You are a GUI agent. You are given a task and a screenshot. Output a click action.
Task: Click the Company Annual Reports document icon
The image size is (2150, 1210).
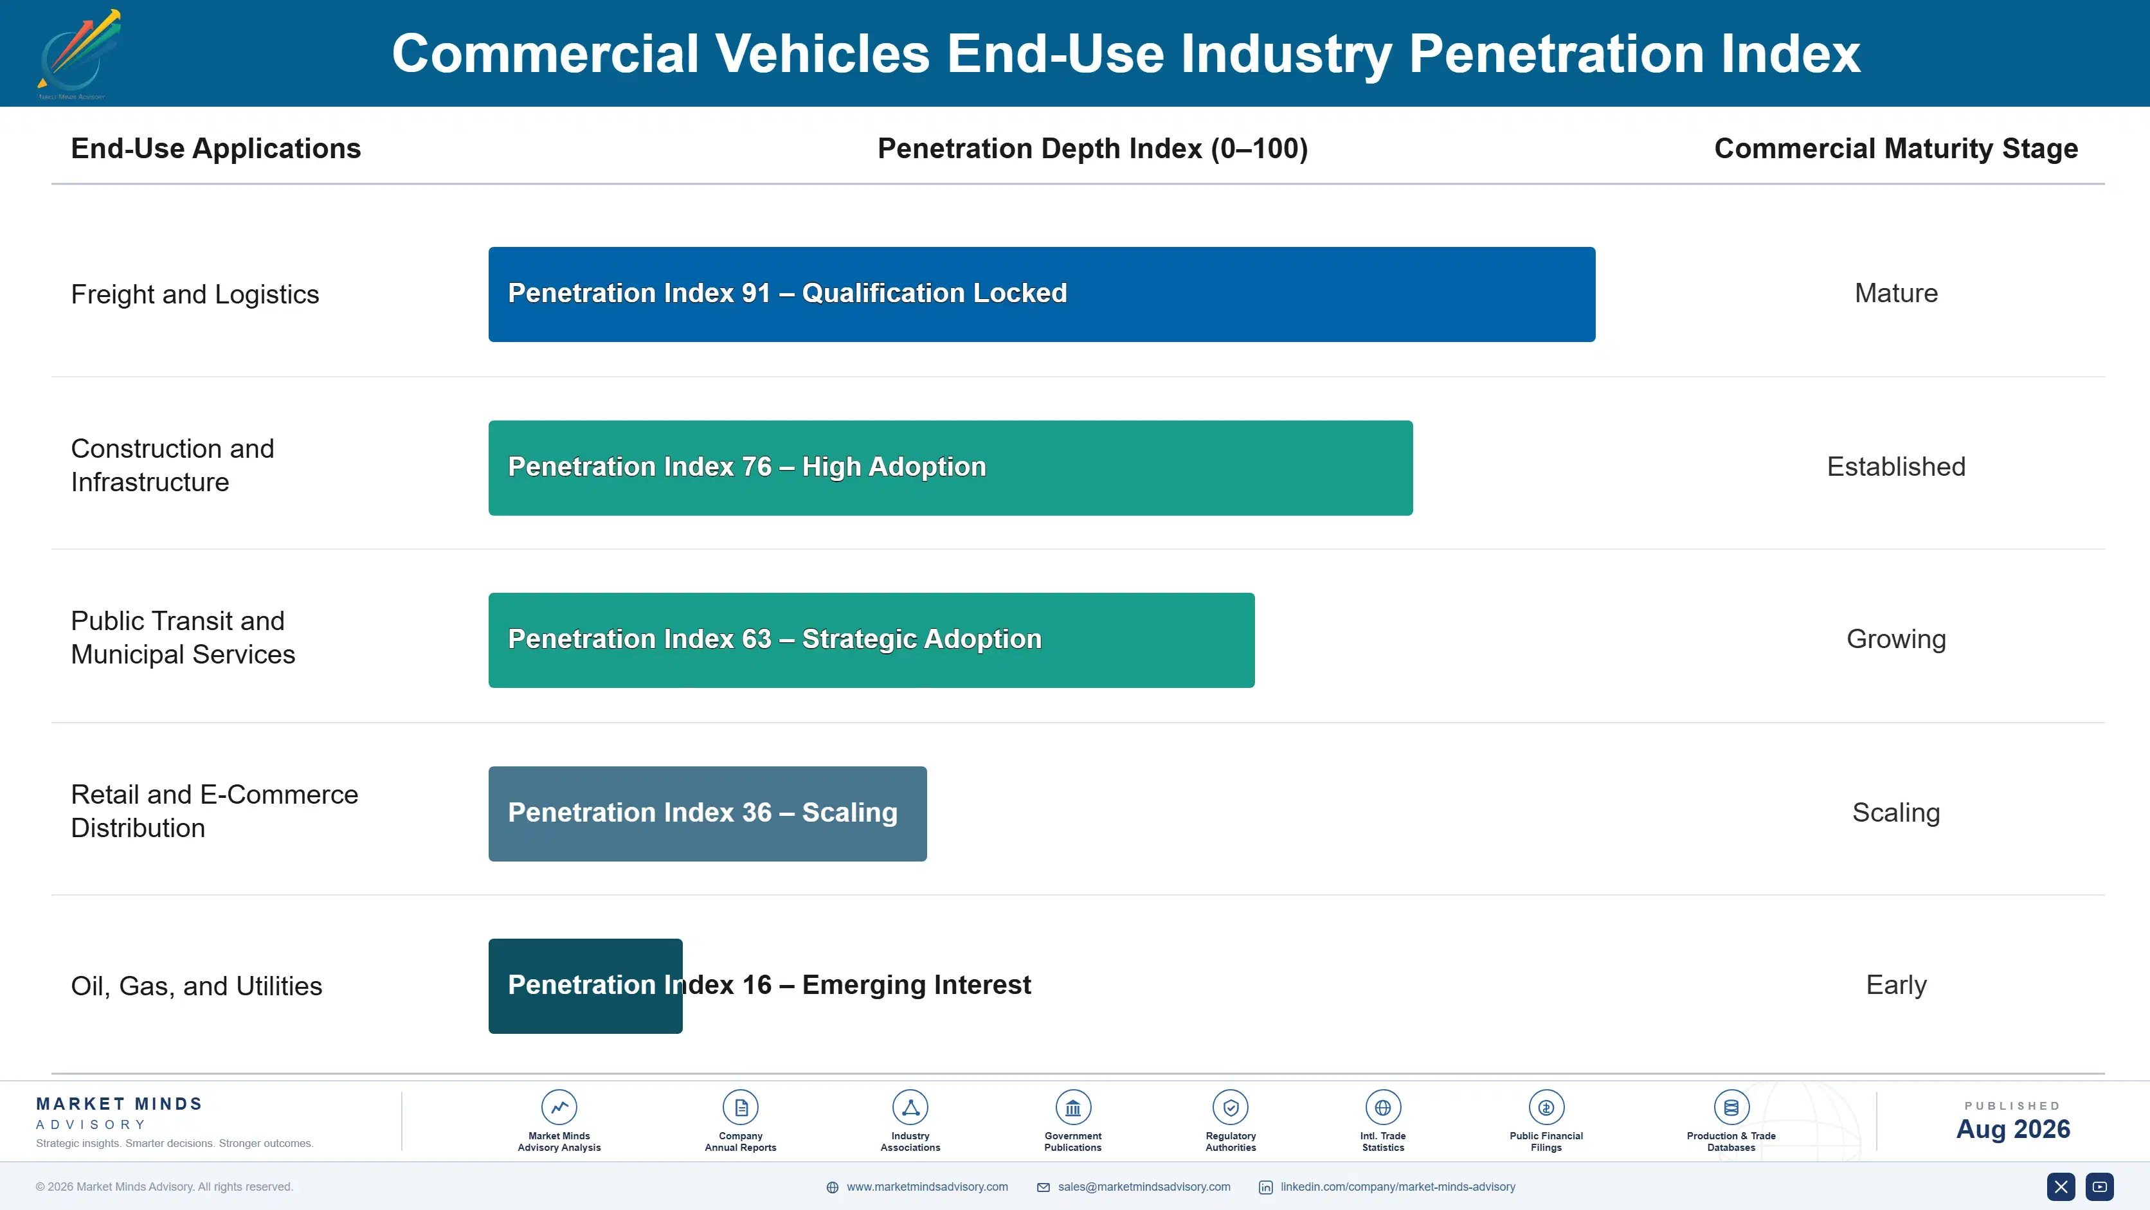(x=740, y=1107)
